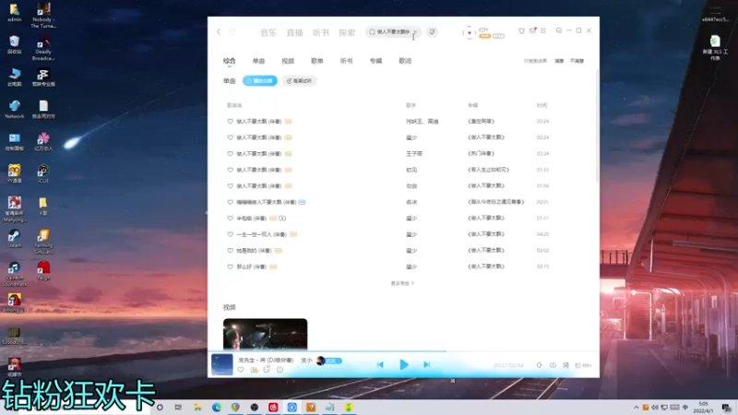Select the 综合 results tab
Image resolution: width=738 pixels, height=415 pixels.
coord(229,61)
